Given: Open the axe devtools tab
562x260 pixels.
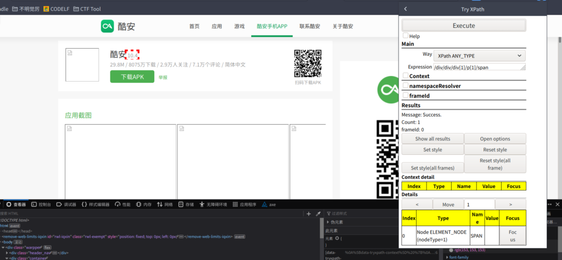Looking at the screenshot, I should pos(269,205).
